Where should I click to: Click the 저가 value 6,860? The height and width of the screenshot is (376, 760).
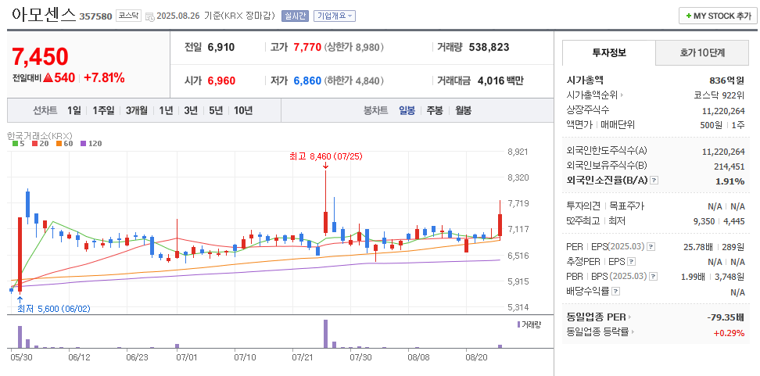pos(307,81)
